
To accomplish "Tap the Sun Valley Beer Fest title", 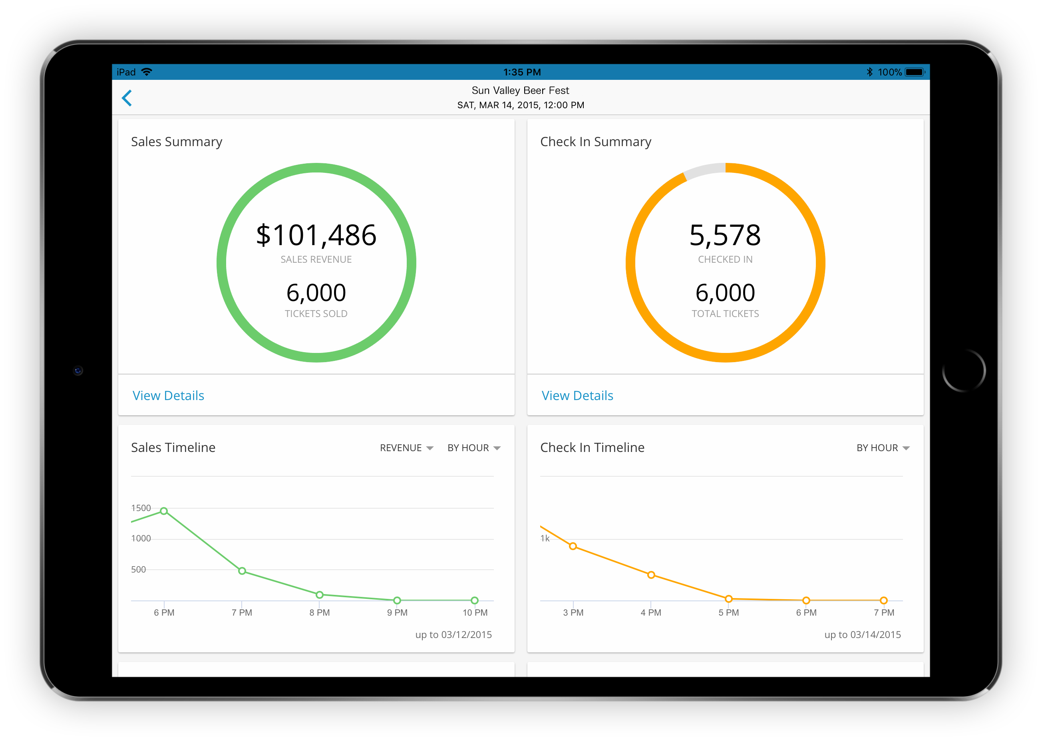I will click(x=521, y=90).
